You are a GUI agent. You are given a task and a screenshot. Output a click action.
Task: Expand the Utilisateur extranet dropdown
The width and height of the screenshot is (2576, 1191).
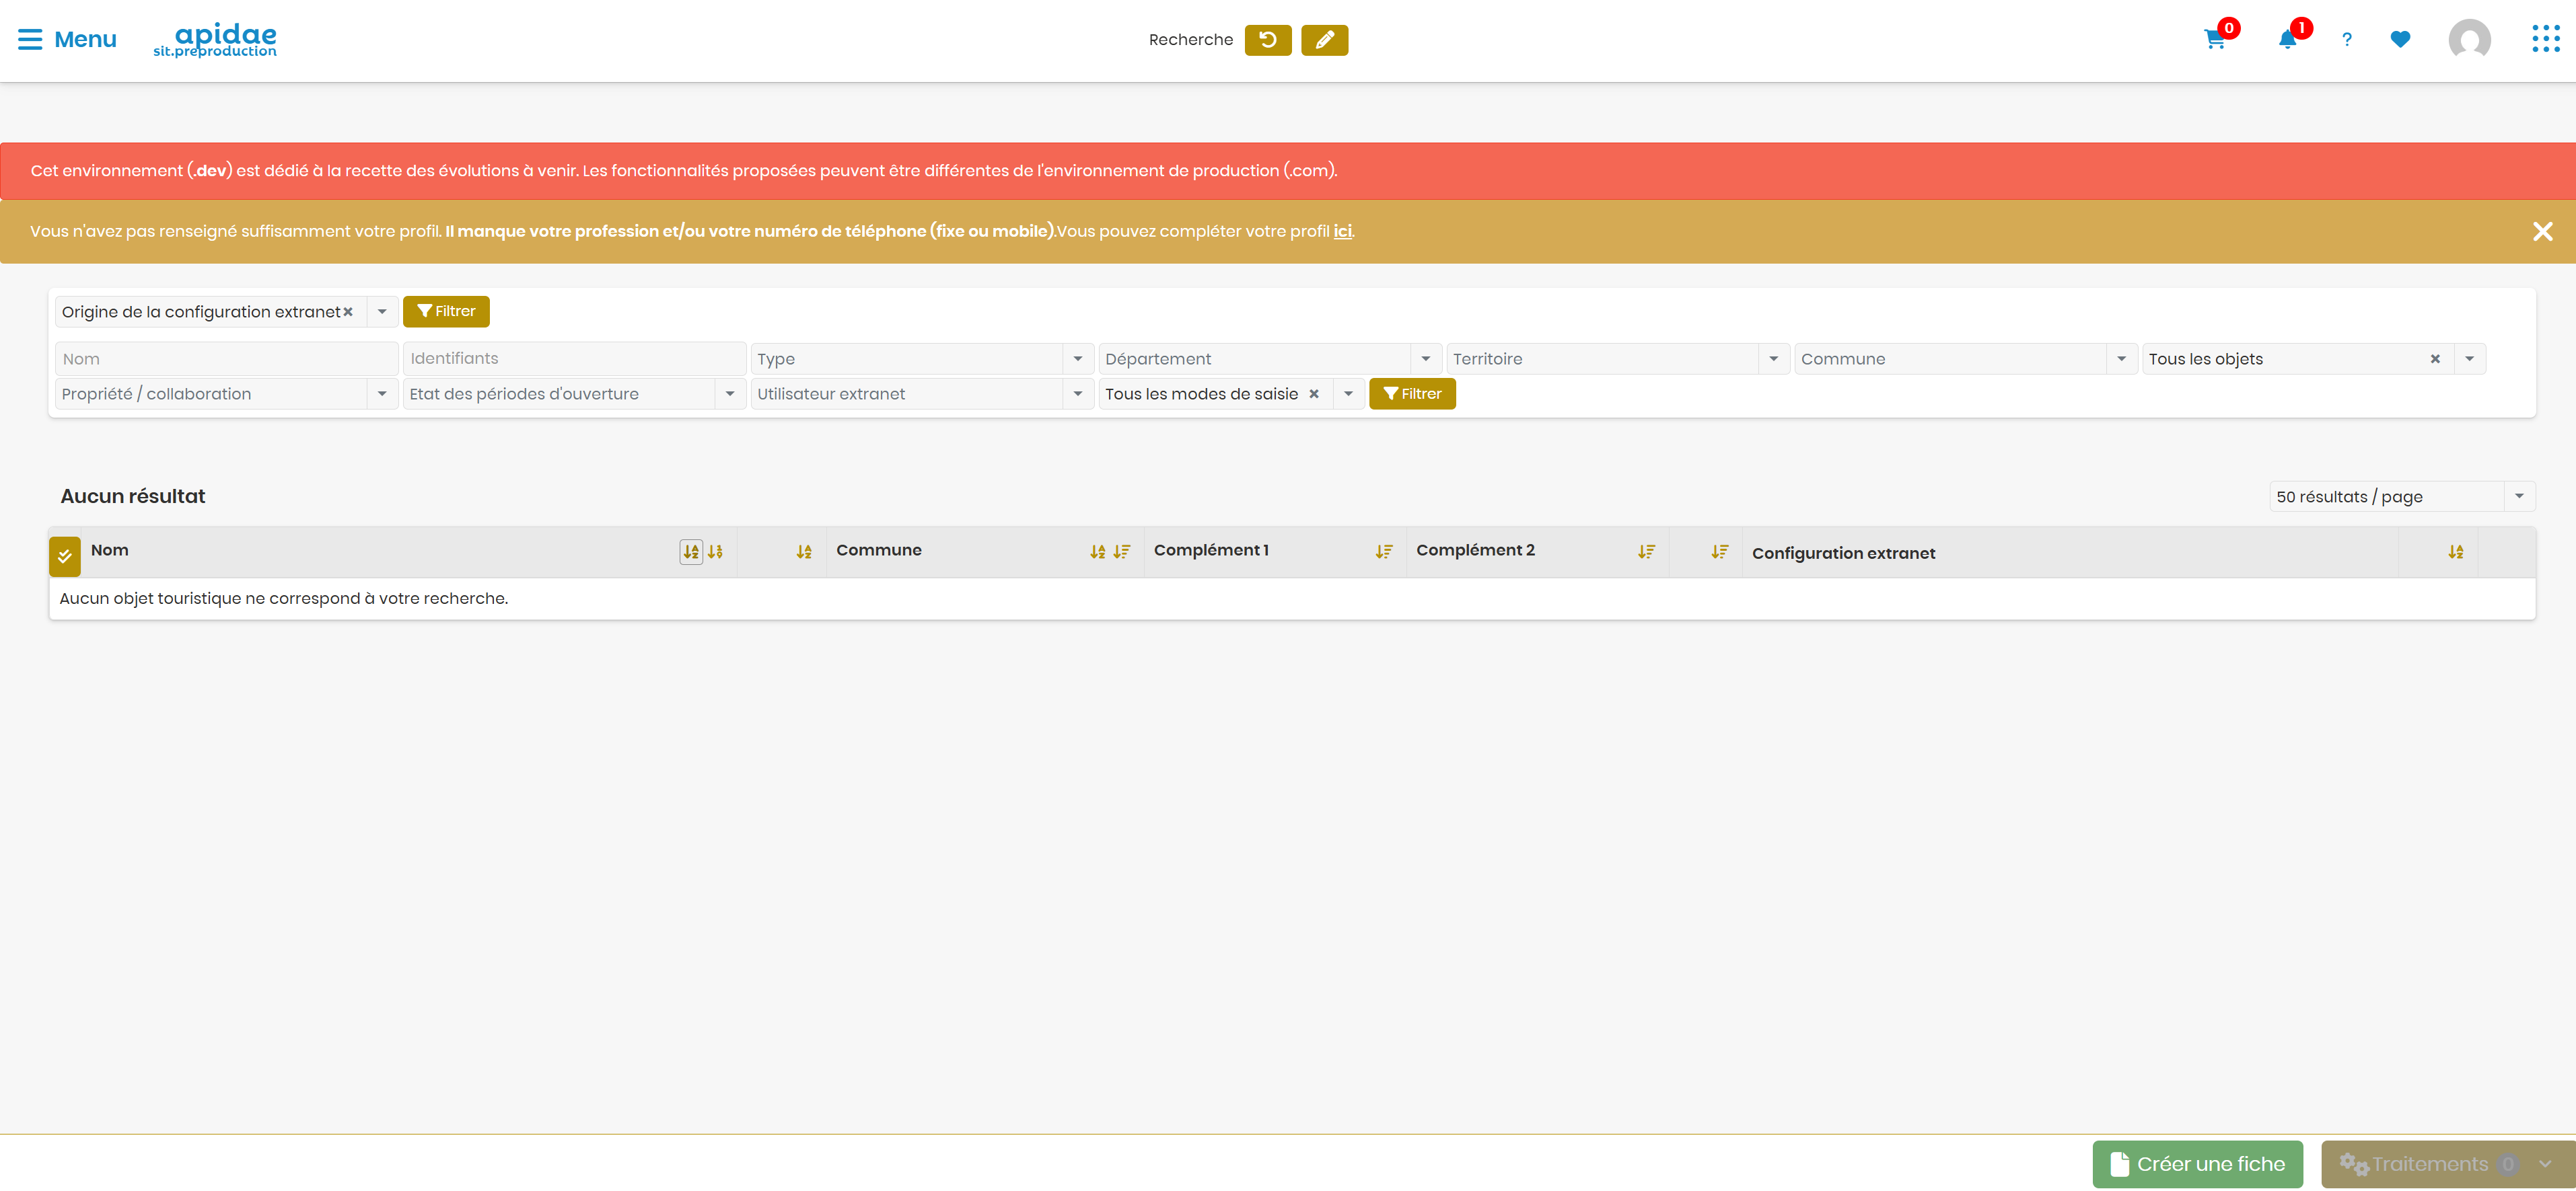pos(1077,393)
